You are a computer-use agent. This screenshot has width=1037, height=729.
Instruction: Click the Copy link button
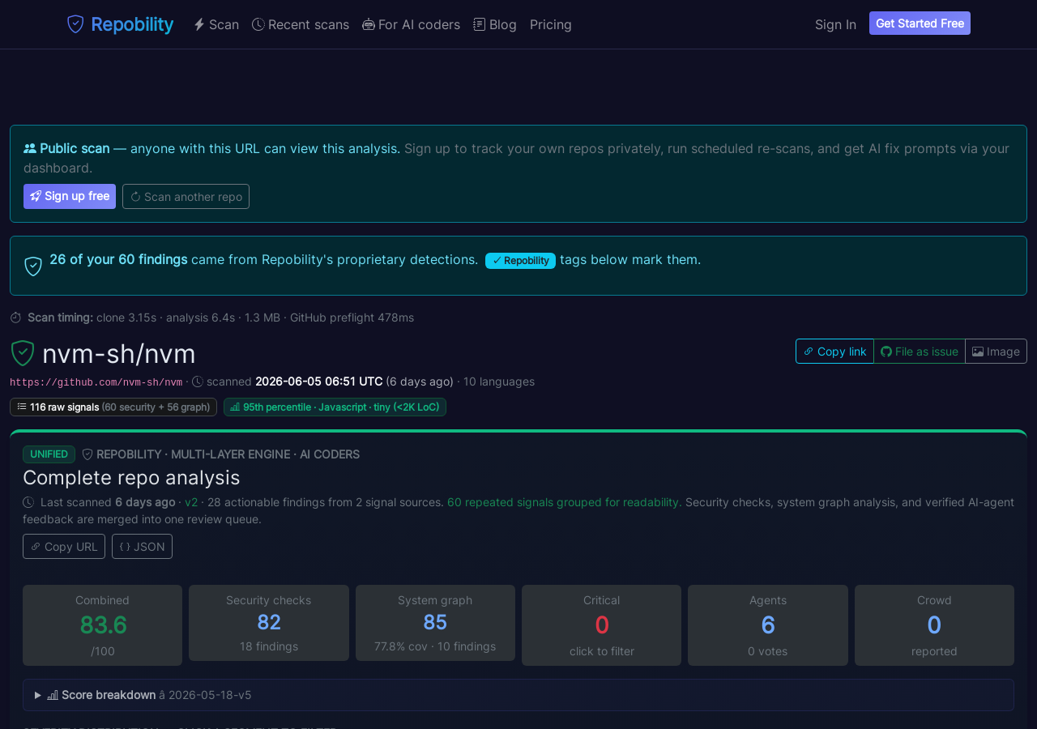(834, 351)
